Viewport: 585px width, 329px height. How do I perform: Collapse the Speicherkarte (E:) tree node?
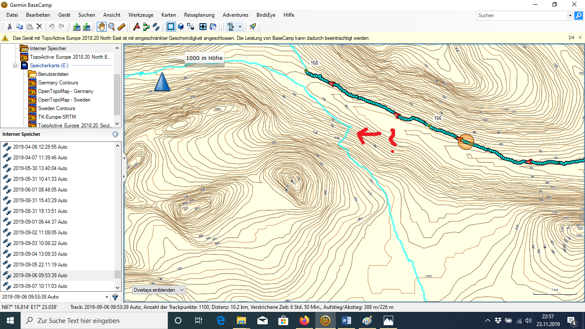[x=15, y=66]
